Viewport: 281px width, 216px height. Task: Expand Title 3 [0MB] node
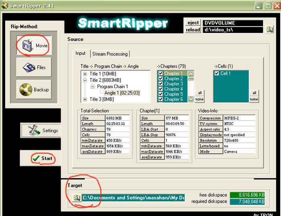point(85,99)
